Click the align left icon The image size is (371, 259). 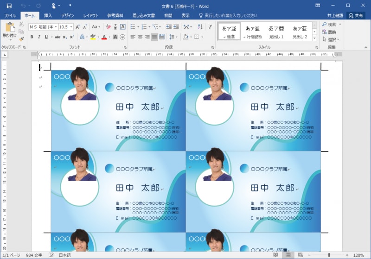click(133, 37)
